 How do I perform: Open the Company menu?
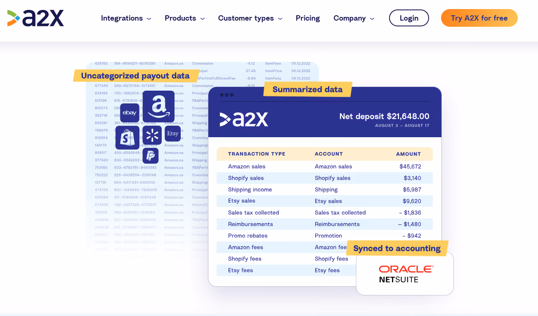pos(349,18)
